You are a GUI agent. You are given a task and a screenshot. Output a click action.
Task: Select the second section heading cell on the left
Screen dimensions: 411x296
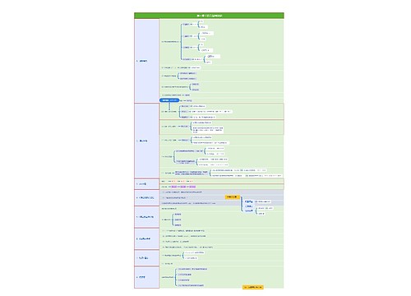146,141
